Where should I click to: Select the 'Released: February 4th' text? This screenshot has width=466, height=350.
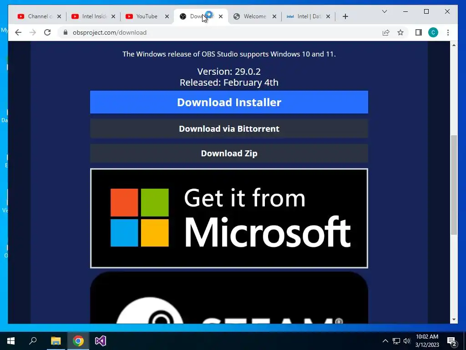229,82
